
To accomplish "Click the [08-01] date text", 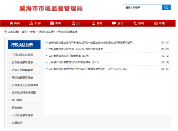I will click(x=165, y=69).
